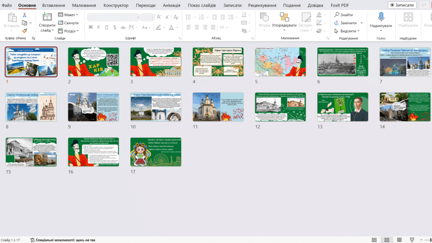The image size is (432, 243).
Task: Expand the Розділ section dropdown
Action: tap(68, 31)
